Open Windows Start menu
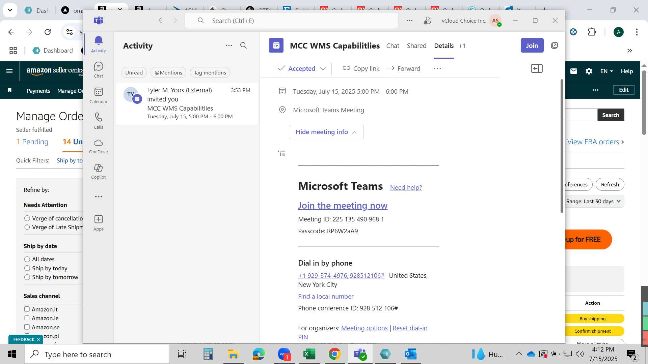The height and width of the screenshot is (364, 648). click(x=12, y=354)
